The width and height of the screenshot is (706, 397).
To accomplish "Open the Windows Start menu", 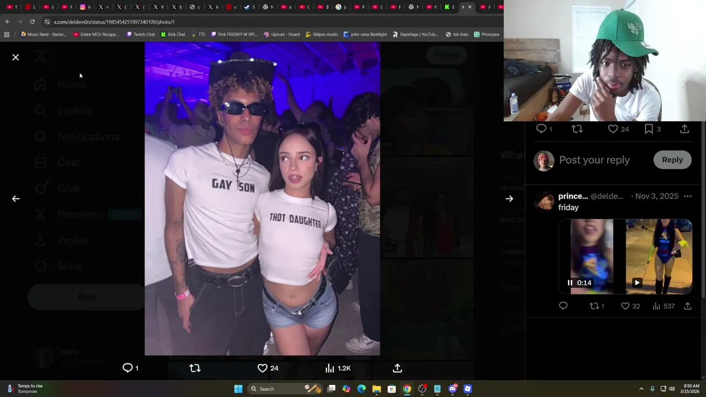I will (238, 389).
